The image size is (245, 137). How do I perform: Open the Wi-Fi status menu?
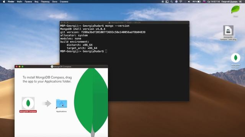pyautogui.click(x=181, y=2)
